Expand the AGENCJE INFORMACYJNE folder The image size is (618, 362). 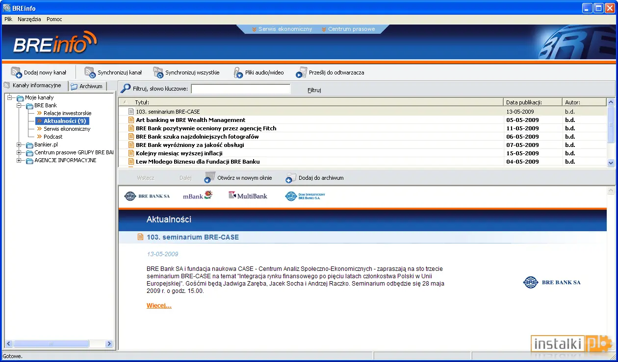pyautogui.click(x=19, y=160)
